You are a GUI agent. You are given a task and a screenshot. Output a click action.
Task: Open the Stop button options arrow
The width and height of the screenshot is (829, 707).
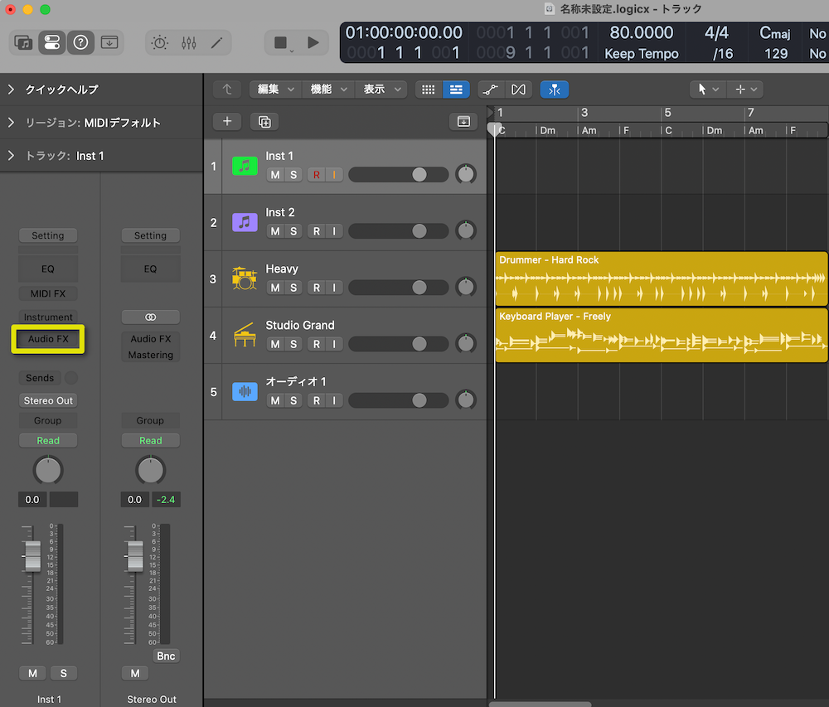point(291,51)
